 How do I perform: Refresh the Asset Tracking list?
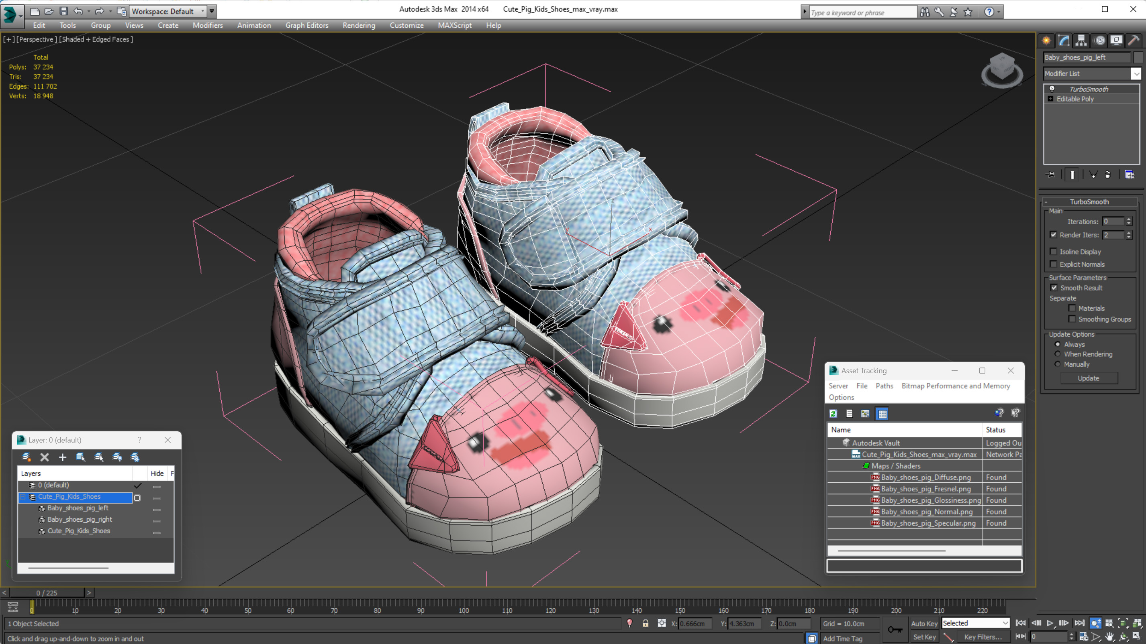(x=833, y=414)
